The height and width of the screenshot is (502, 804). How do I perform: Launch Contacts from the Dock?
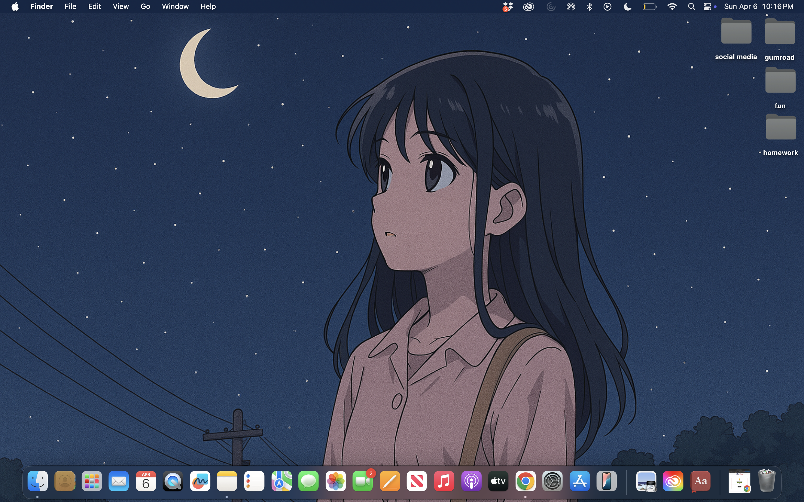tap(65, 481)
